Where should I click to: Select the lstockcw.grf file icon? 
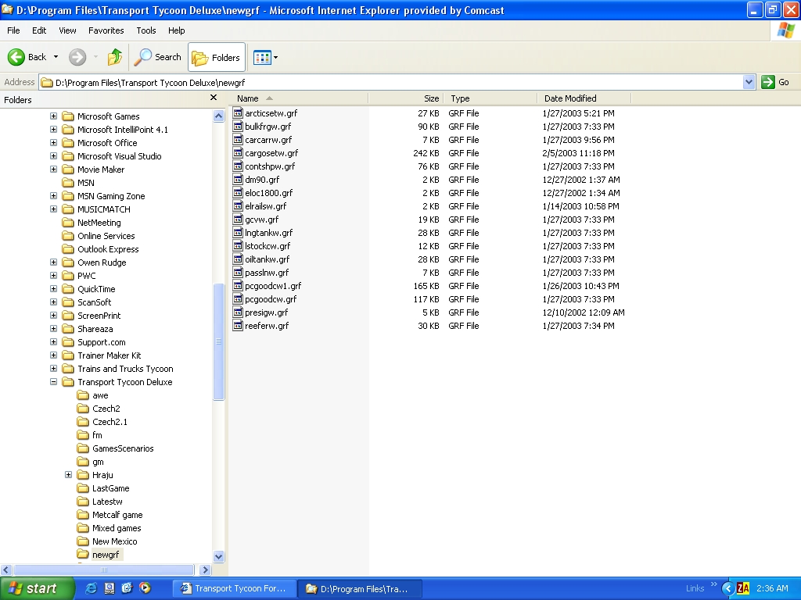(x=238, y=245)
